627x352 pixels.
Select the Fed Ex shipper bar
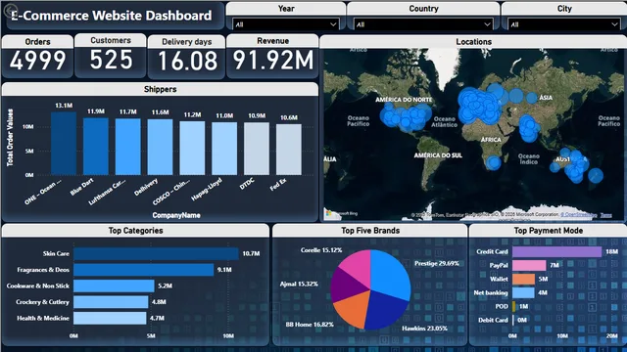(289, 150)
